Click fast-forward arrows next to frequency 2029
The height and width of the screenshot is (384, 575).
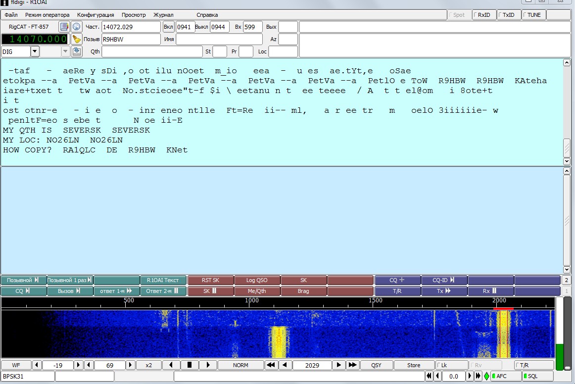352,365
